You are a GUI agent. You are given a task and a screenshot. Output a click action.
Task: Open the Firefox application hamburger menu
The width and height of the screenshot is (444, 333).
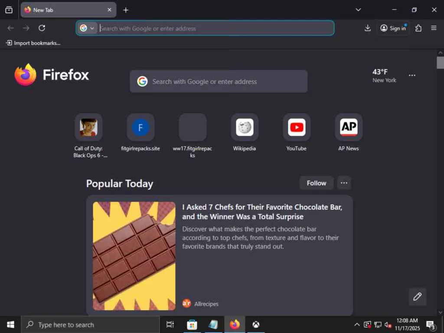click(x=434, y=28)
